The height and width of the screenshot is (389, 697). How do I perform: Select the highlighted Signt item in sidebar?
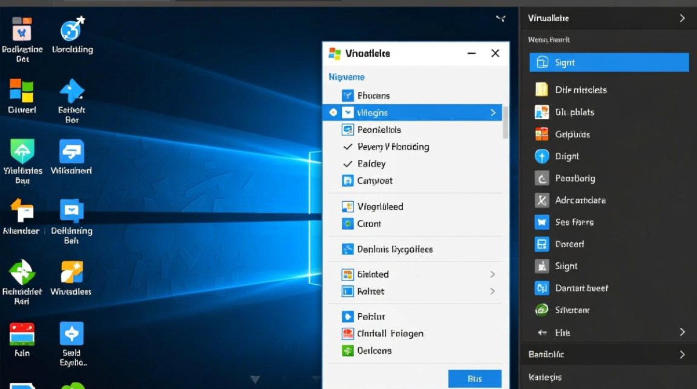click(609, 63)
